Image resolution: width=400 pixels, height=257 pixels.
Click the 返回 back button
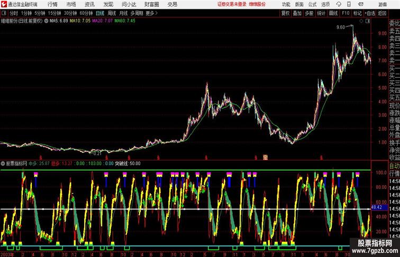(x=382, y=13)
